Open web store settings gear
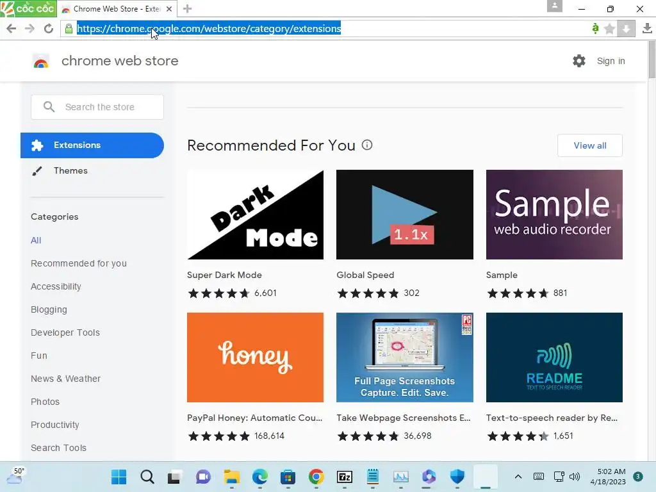Viewport: 656px width, 492px height. click(x=579, y=61)
